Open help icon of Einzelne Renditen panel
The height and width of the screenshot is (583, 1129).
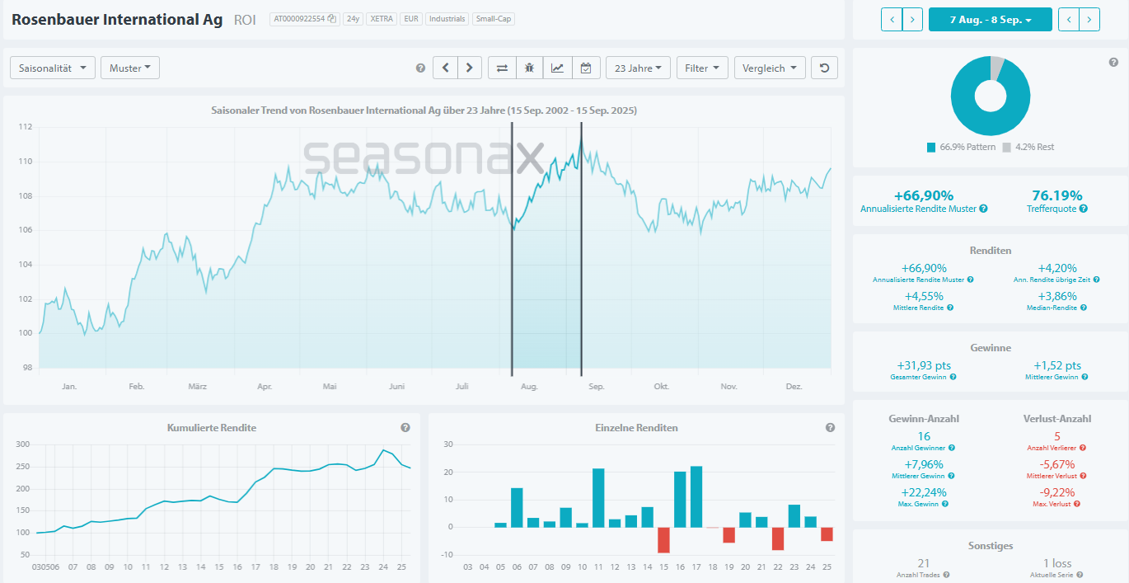click(x=830, y=428)
